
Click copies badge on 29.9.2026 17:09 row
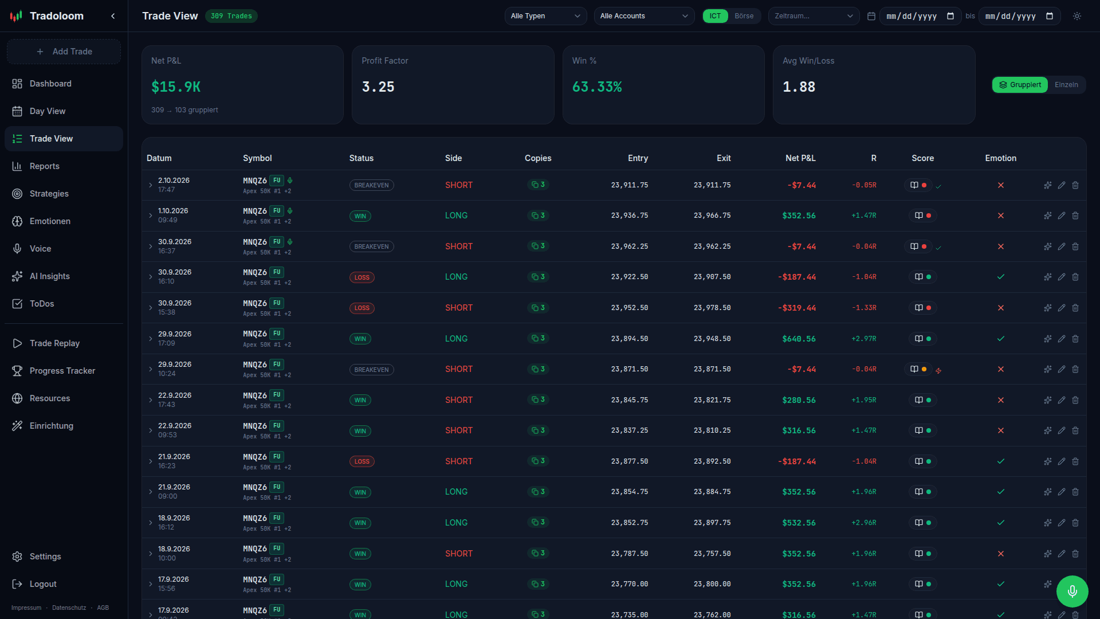538,339
